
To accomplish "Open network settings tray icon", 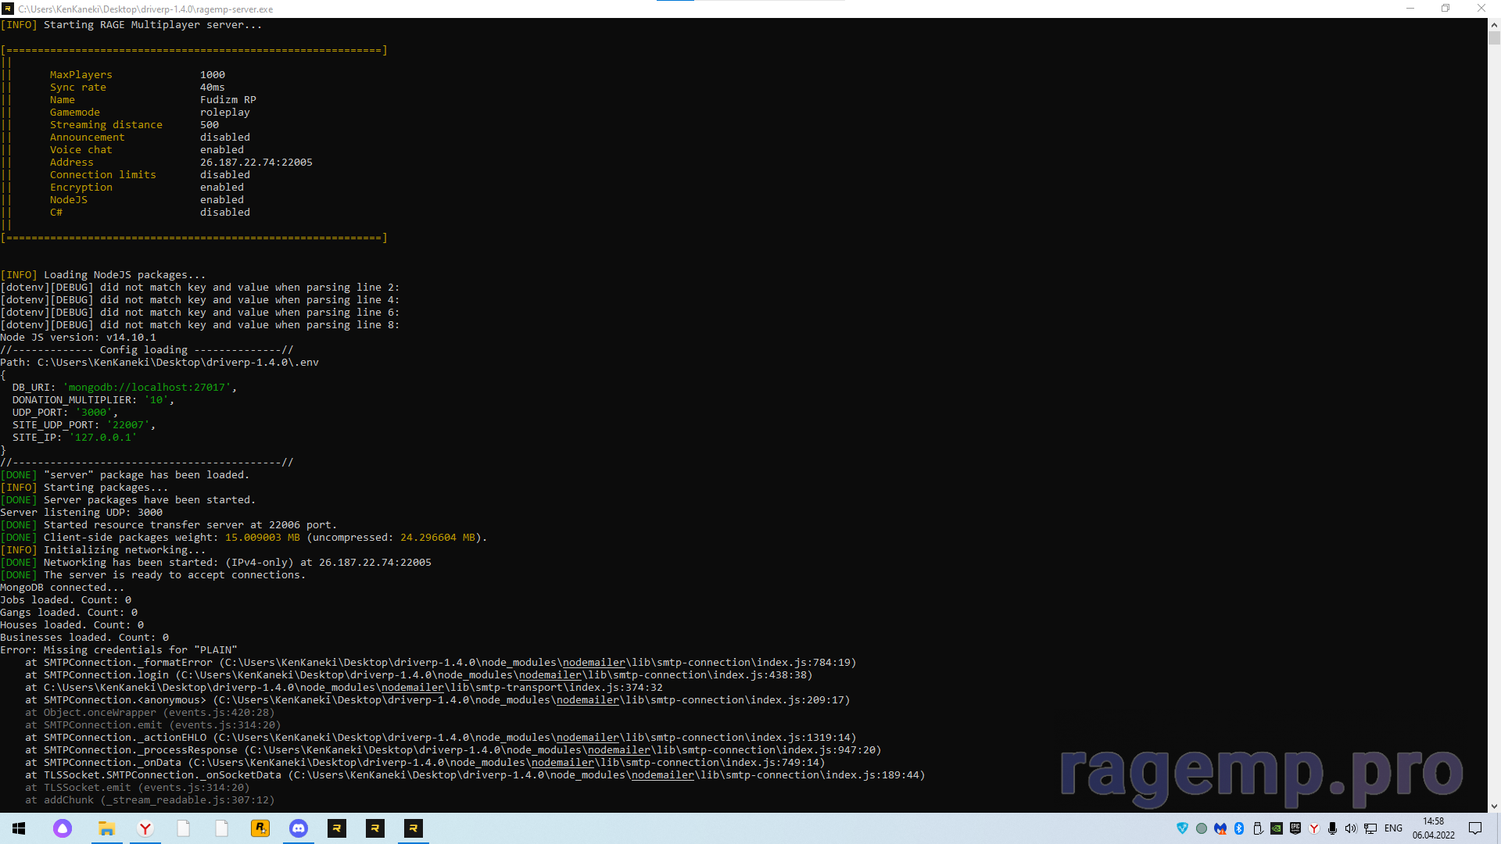I will 1370,828.
